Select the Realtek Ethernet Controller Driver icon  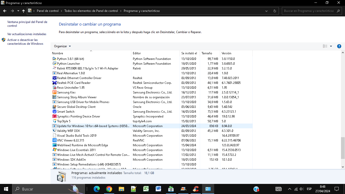pyautogui.click(x=54, y=78)
